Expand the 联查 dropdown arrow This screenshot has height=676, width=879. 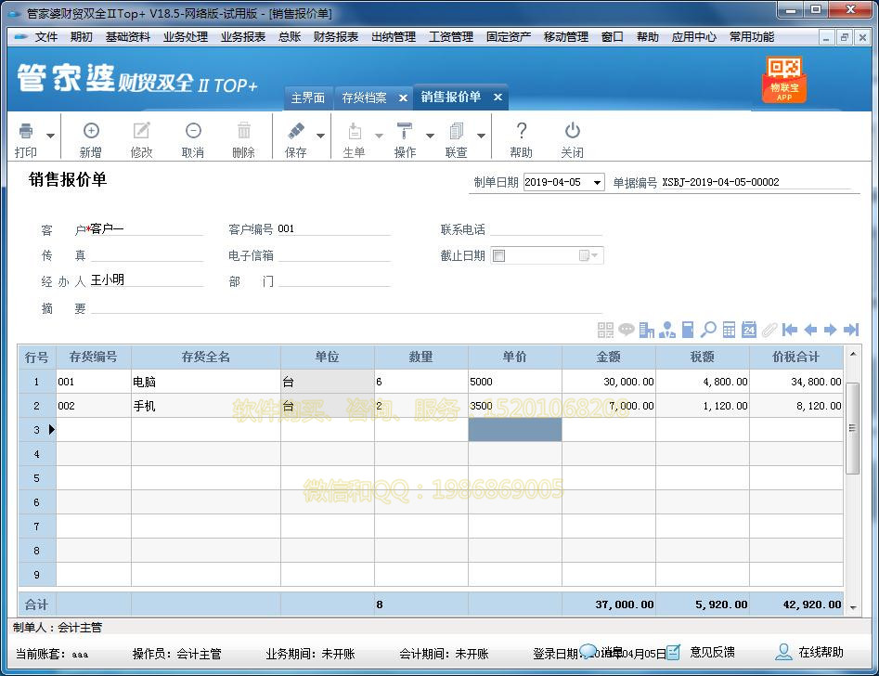(x=479, y=135)
